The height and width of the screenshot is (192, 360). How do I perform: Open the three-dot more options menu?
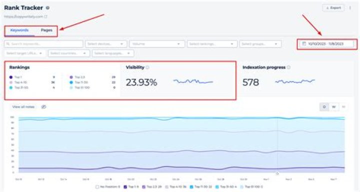350,8
